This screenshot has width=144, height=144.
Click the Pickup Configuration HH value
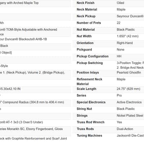tap(119, 56)
